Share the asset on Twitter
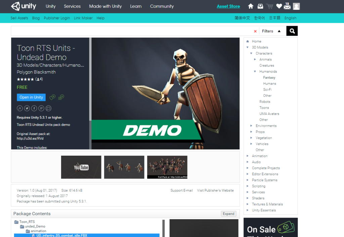This screenshot has width=344, height=237. click(x=27, y=108)
